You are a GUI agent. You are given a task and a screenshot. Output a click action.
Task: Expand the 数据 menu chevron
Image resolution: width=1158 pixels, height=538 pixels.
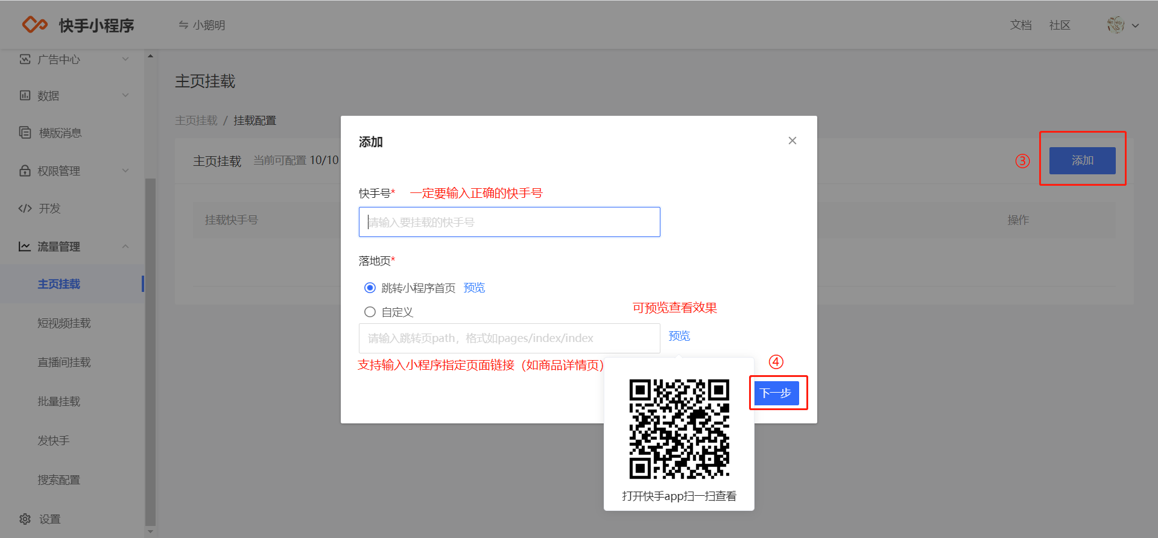click(x=125, y=95)
